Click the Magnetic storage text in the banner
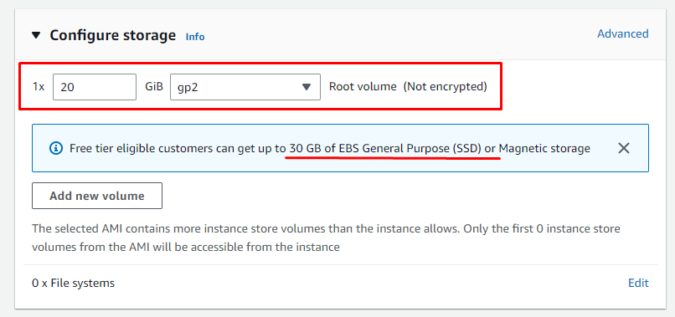Viewport: 675px width, 317px height. (544, 149)
